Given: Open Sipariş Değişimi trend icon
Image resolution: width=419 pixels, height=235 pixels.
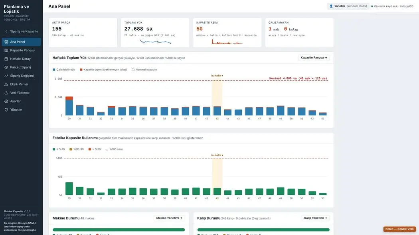Looking at the screenshot, I should (6, 76).
